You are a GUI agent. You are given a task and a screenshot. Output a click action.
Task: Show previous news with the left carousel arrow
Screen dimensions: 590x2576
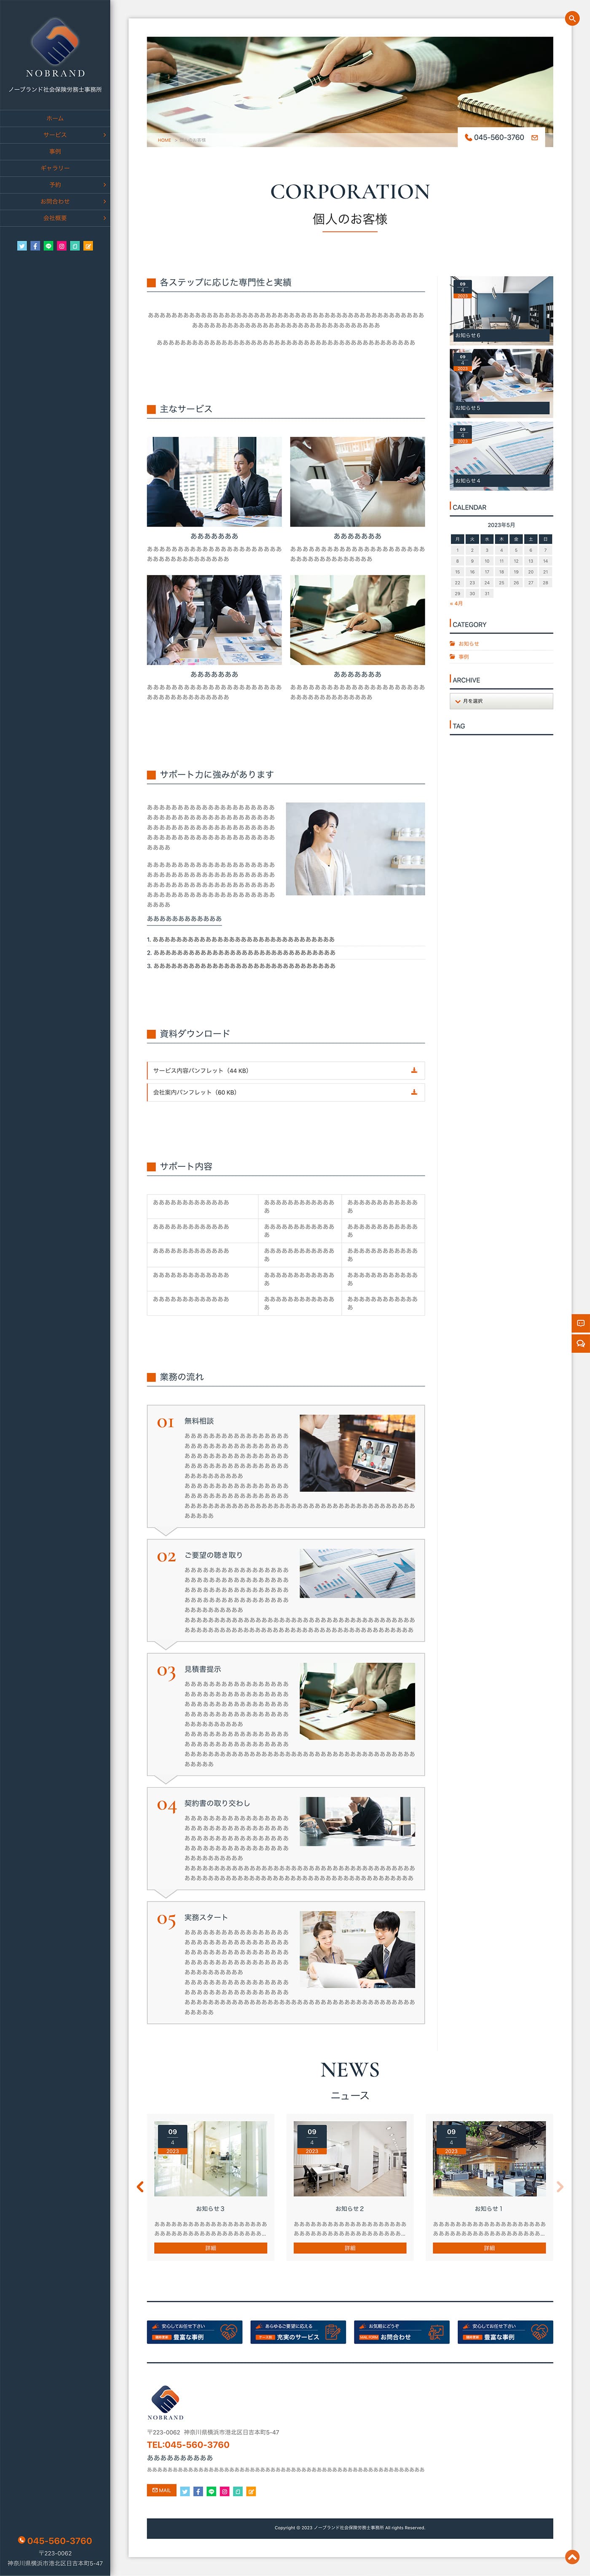click(x=140, y=2187)
